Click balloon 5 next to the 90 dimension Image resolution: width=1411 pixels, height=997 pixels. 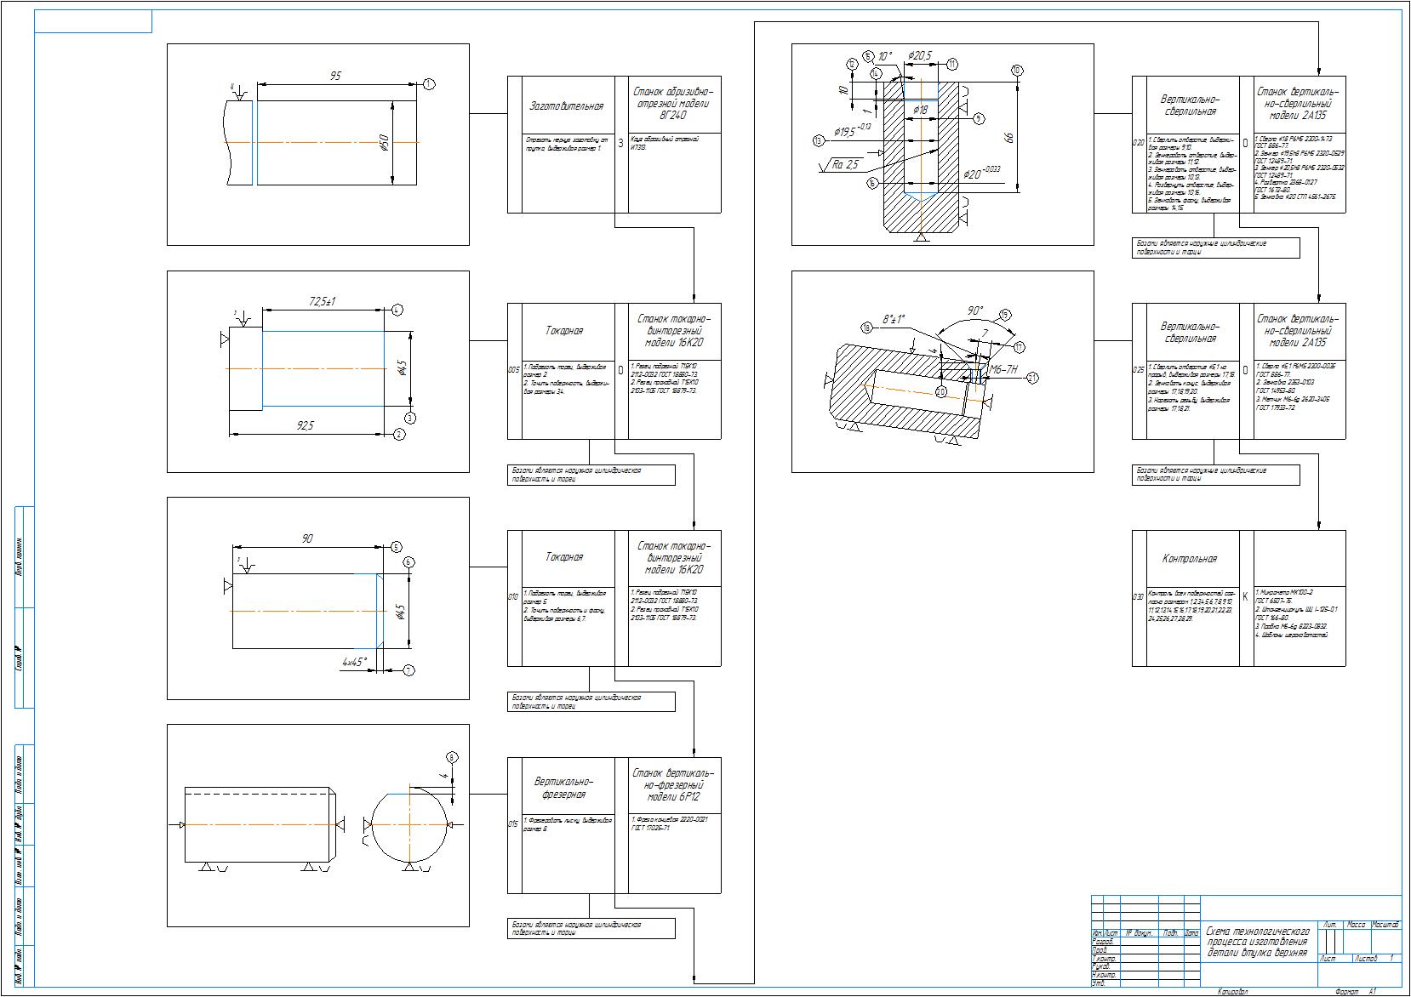pyautogui.click(x=397, y=547)
